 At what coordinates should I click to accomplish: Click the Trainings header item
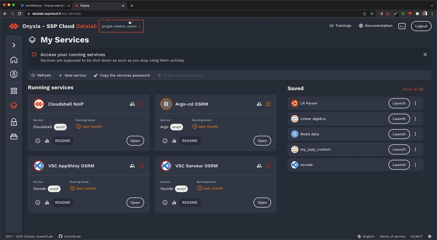point(340,26)
